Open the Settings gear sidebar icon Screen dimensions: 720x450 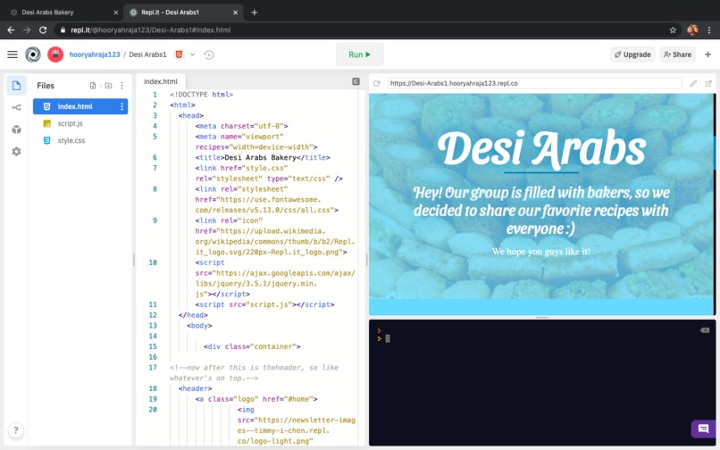pyautogui.click(x=16, y=152)
